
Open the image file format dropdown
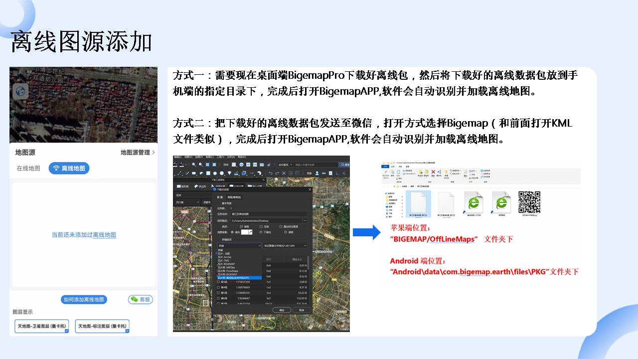pyautogui.click(x=285, y=245)
